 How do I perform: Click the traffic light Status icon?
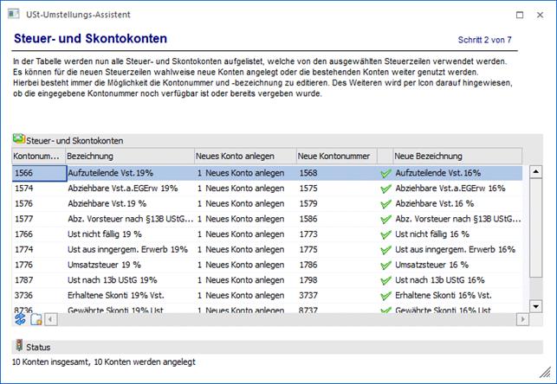point(19,347)
